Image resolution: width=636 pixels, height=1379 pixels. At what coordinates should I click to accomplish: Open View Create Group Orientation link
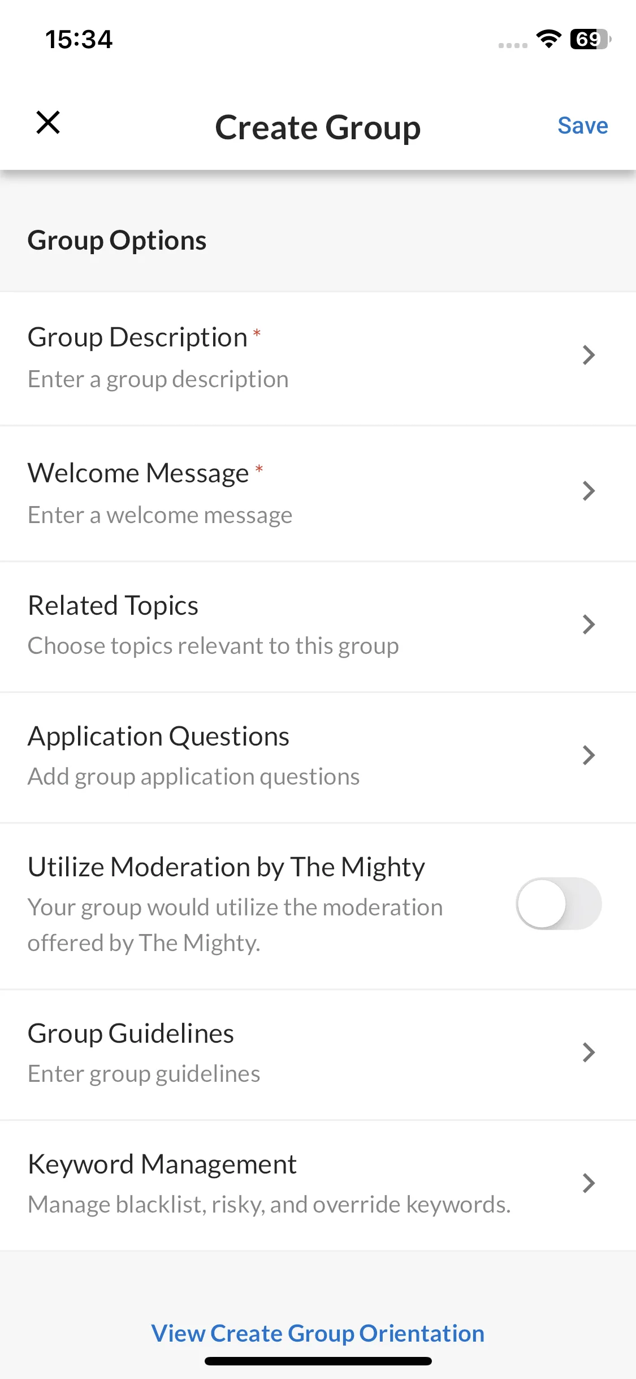(x=318, y=1333)
